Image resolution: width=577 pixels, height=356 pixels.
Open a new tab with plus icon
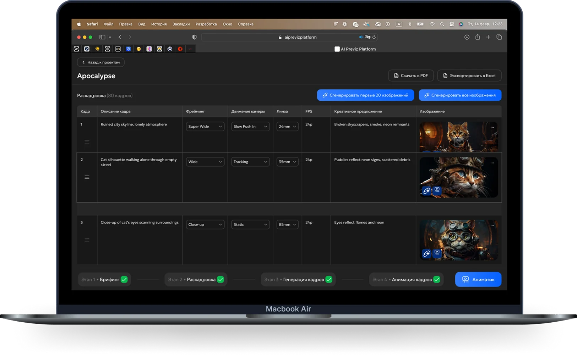click(x=488, y=37)
